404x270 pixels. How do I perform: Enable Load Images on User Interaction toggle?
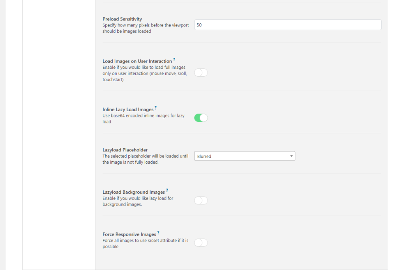pyautogui.click(x=201, y=72)
